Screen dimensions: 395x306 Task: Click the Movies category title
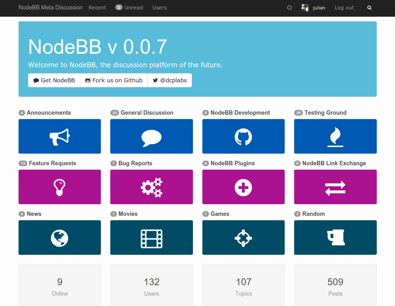[128, 214]
